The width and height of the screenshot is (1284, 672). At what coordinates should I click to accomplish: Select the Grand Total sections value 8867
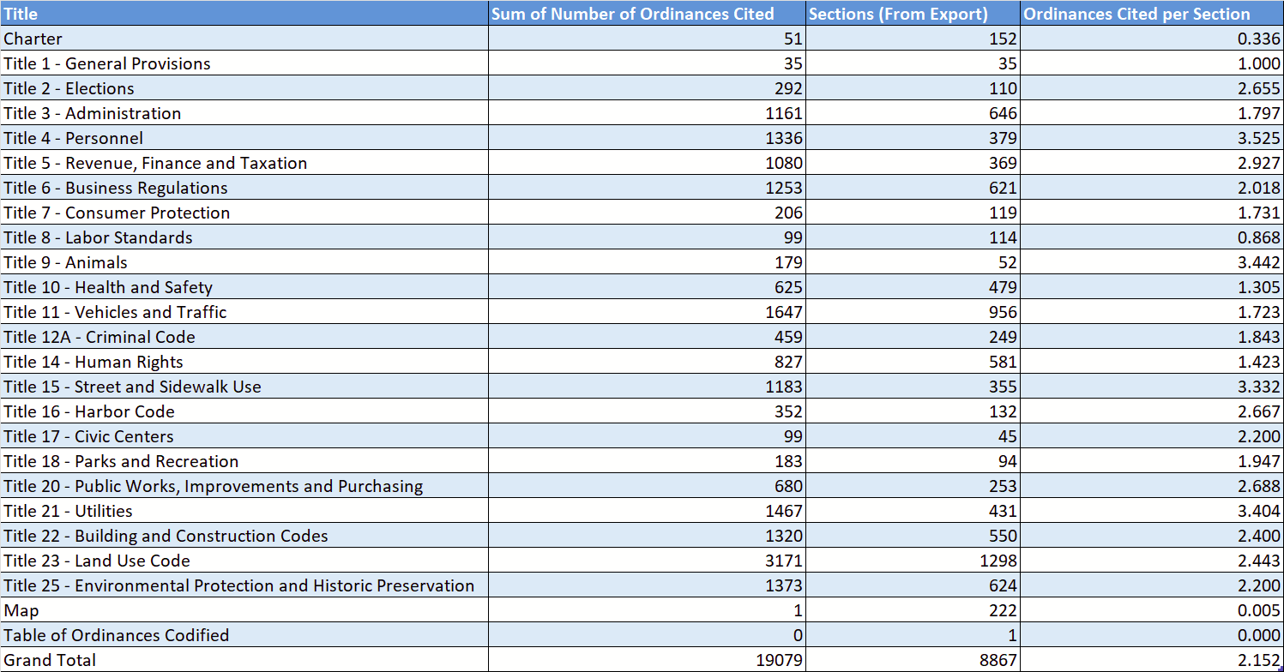(913, 660)
